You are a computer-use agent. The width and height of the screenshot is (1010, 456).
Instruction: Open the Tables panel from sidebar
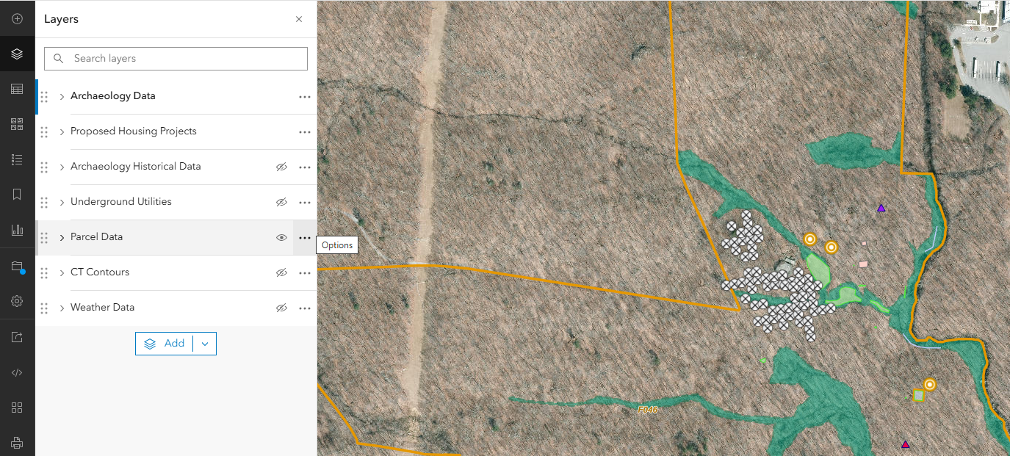tap(18, 88)
